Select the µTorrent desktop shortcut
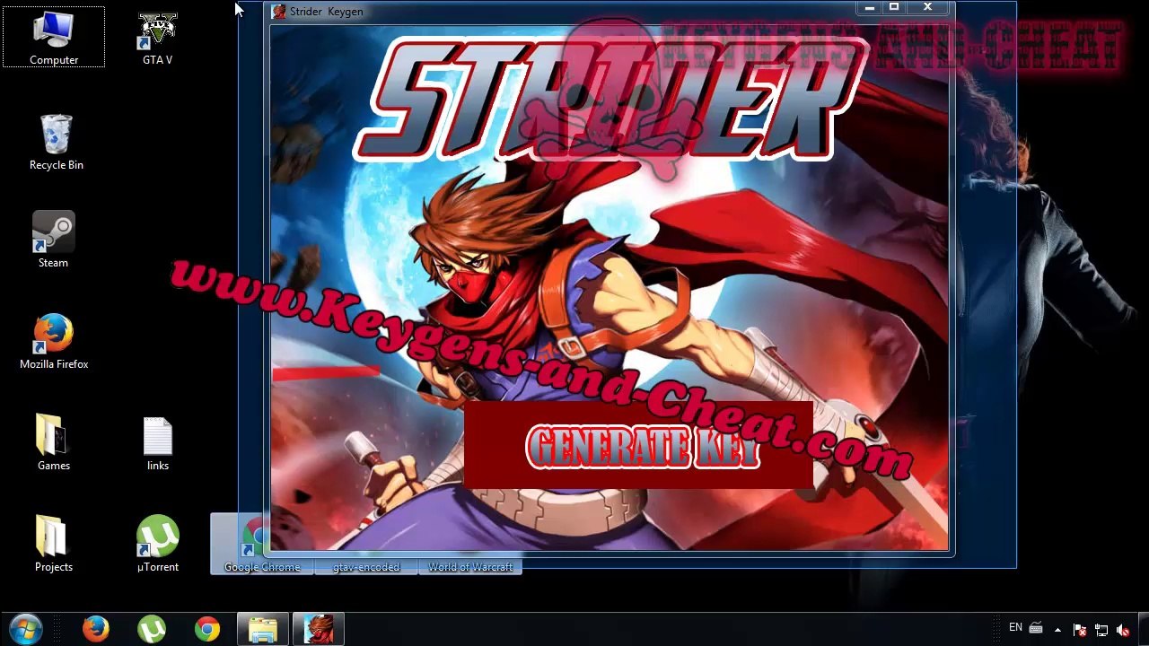1149x646 pixels. (158, 544)
